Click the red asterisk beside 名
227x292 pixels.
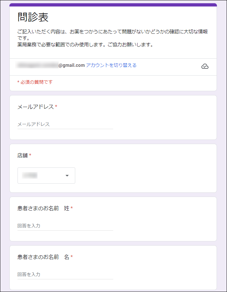[x=72, y=257]
